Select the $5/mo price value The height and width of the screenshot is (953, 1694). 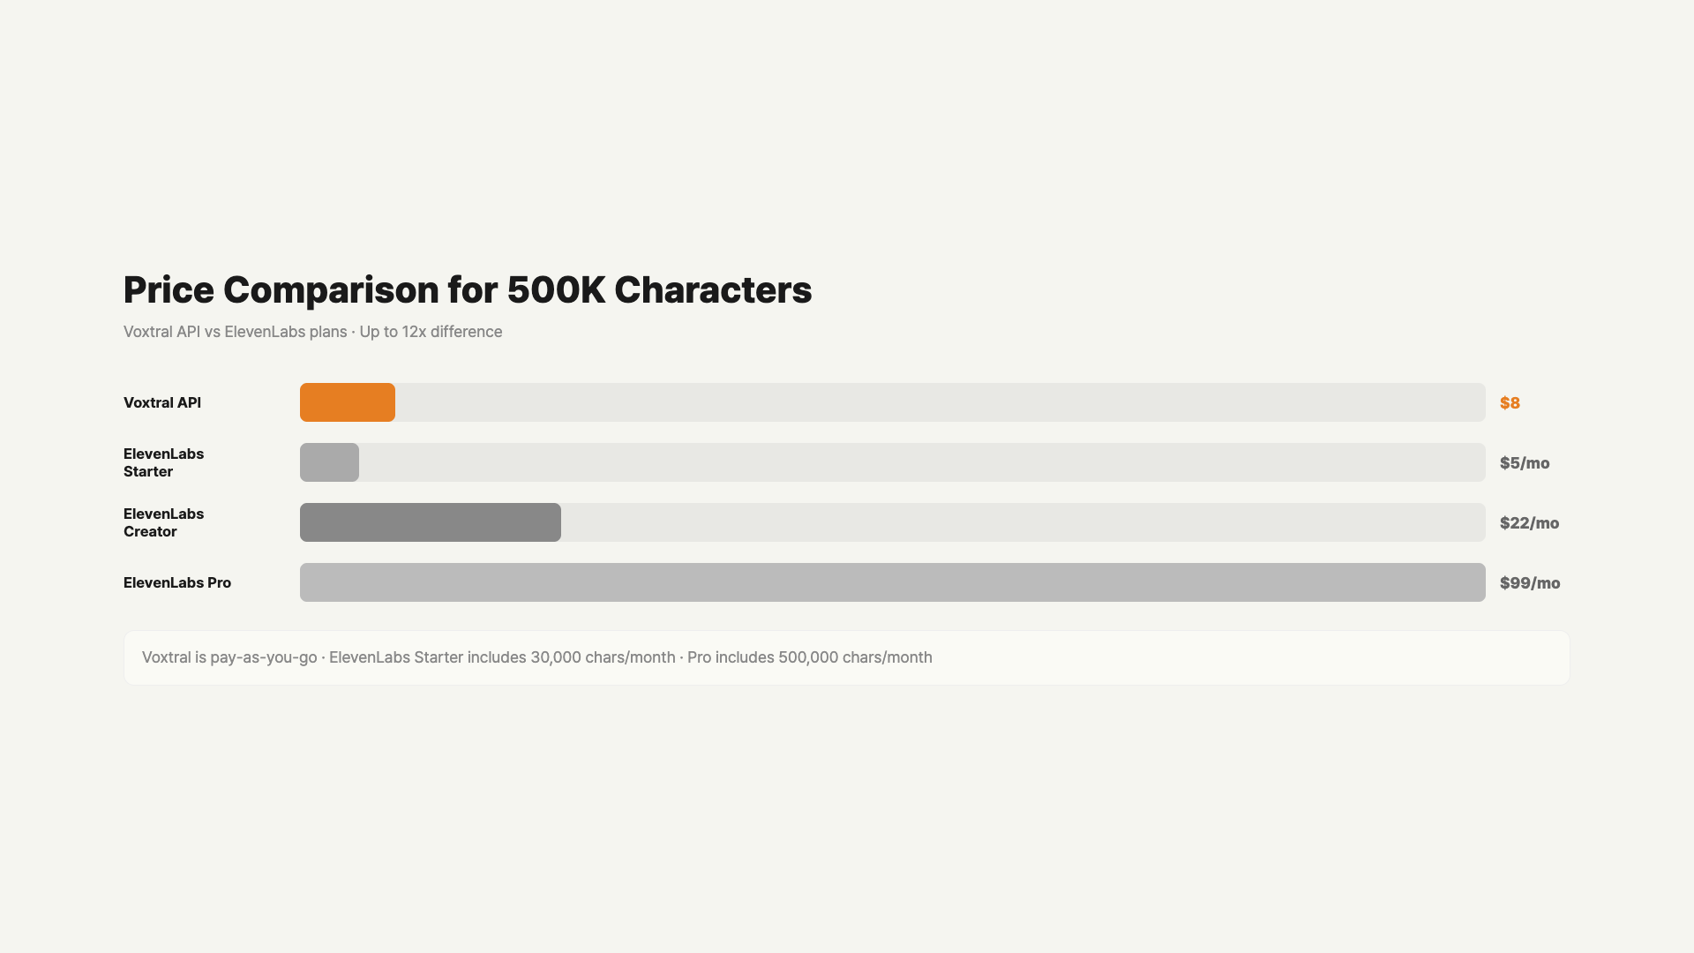tap(1524, 463)
